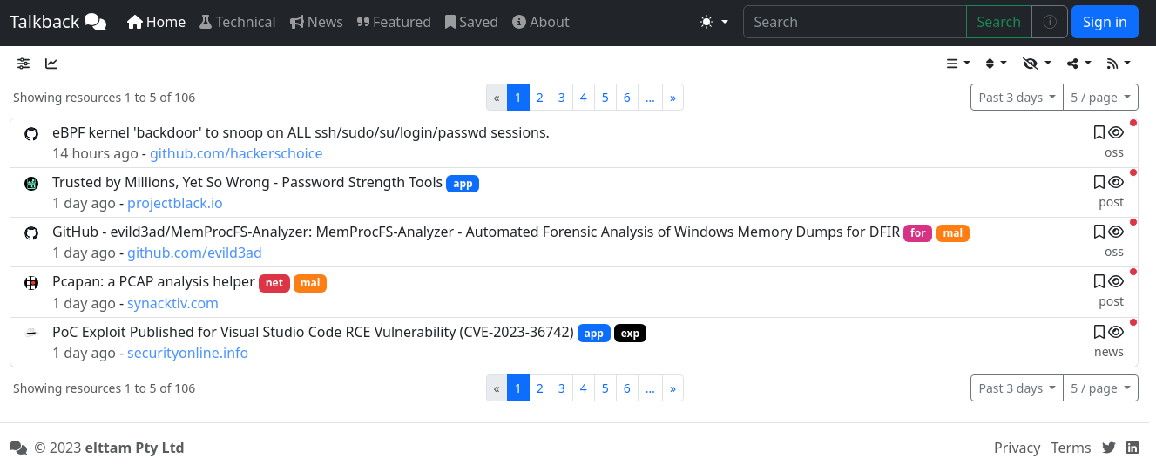This screenshot has height=465, width=1156.
Task: Expand the hidden-eye visibility dropdown
Action: pos(1037,64)
